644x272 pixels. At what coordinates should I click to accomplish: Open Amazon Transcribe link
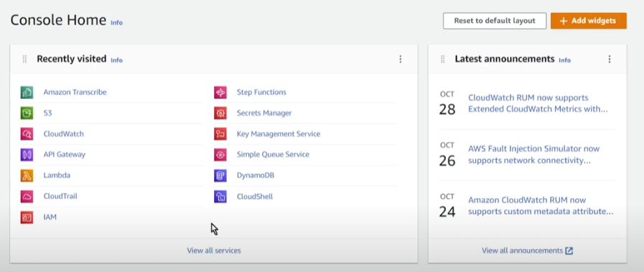75,93
